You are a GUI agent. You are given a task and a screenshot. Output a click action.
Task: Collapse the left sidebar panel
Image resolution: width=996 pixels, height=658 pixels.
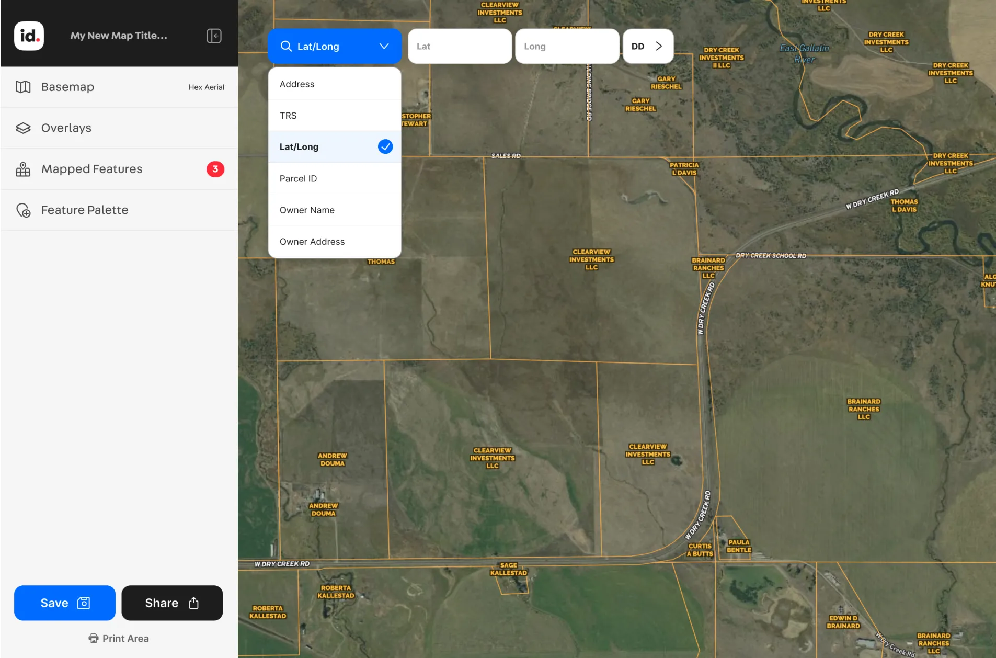tap(213, 36)
